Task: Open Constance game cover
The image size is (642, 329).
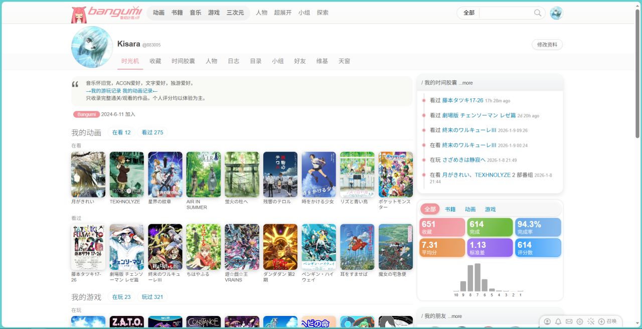Action: pos(204,322)
